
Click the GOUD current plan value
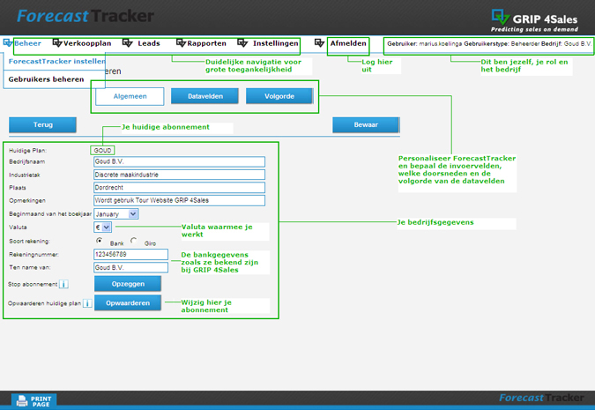tap(102, 150)
